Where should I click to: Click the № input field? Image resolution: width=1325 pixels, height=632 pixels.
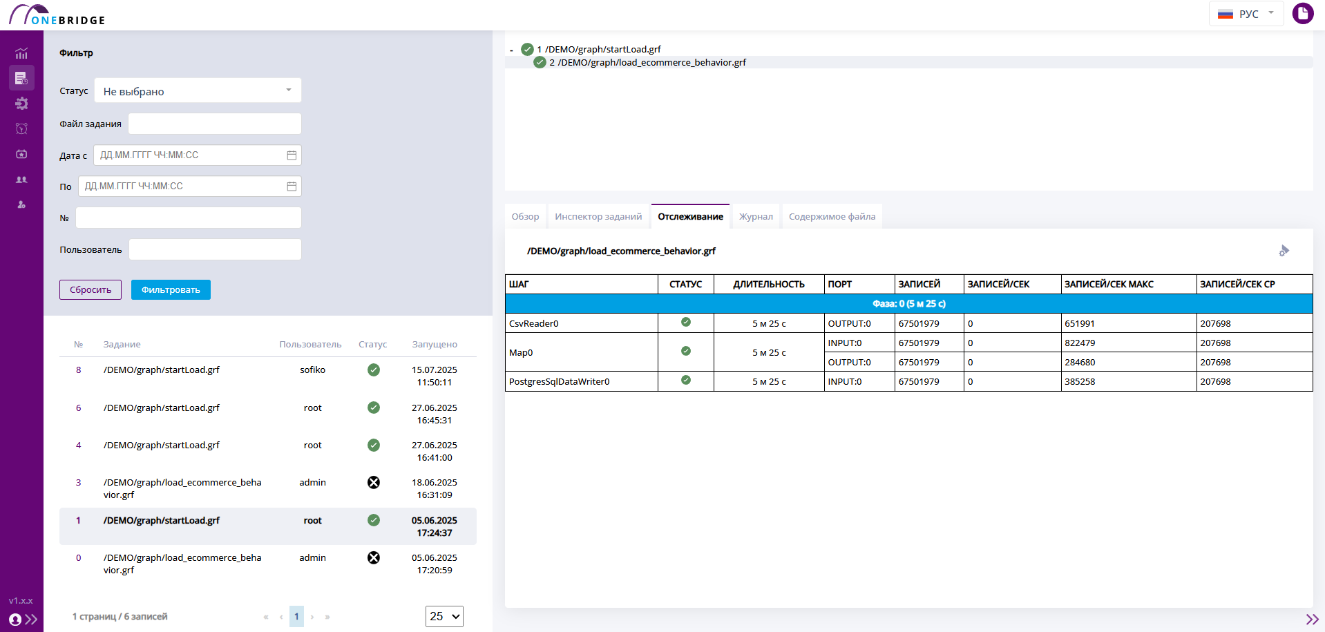pos(189,218)
